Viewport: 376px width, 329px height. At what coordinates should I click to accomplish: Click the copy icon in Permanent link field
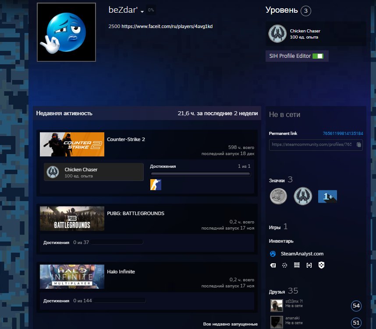tap(358, 145)
